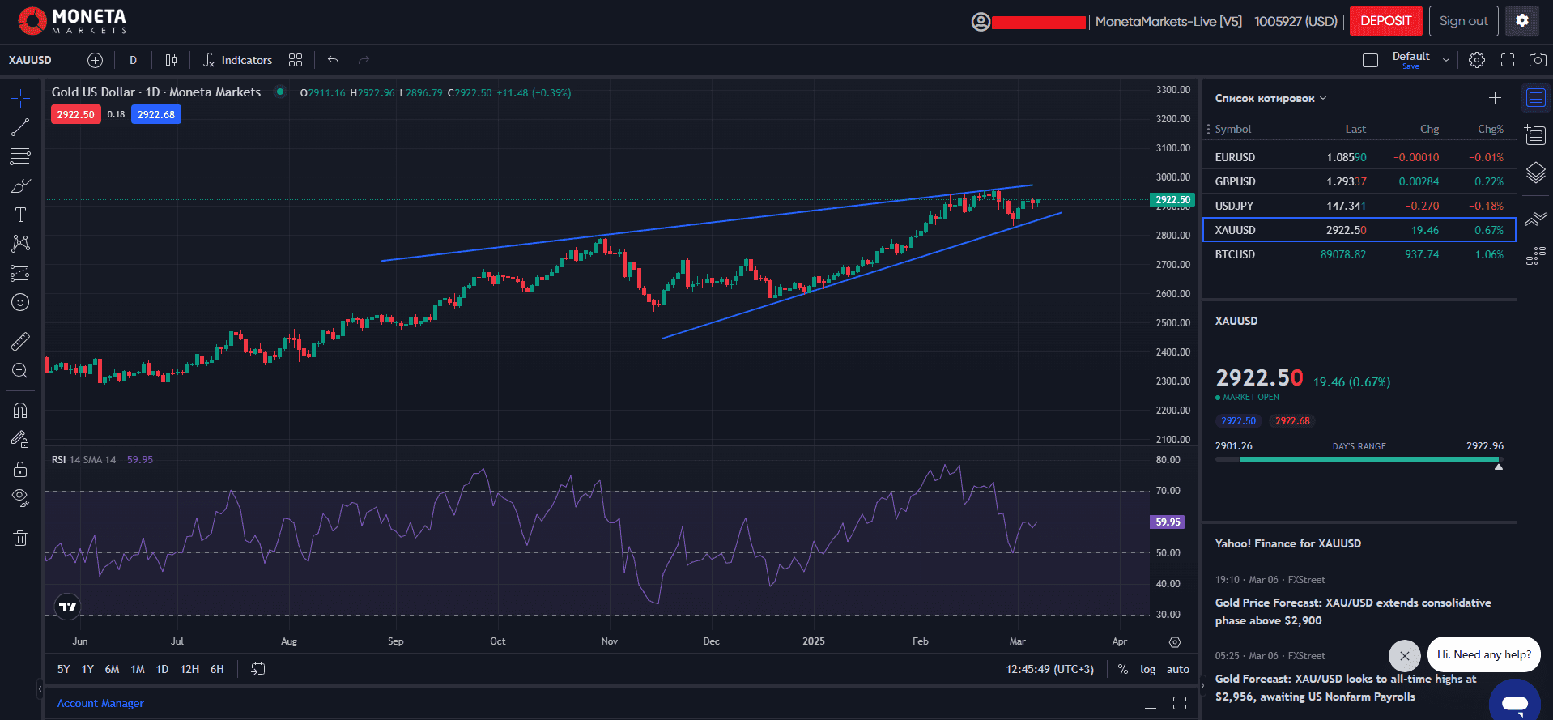Set chart range to 6H
The image size is (1553, 720).
click(x=217, y=669)
